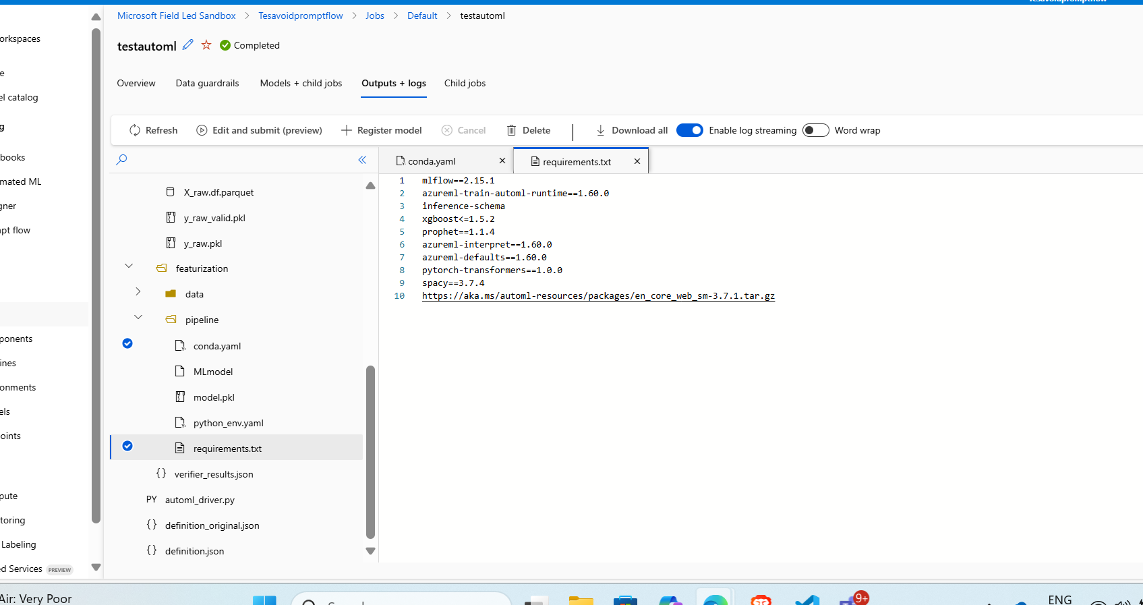The image size is (1143, 605).
Task: Select the MLmodel file row
Action: click(x=236, y=372)
